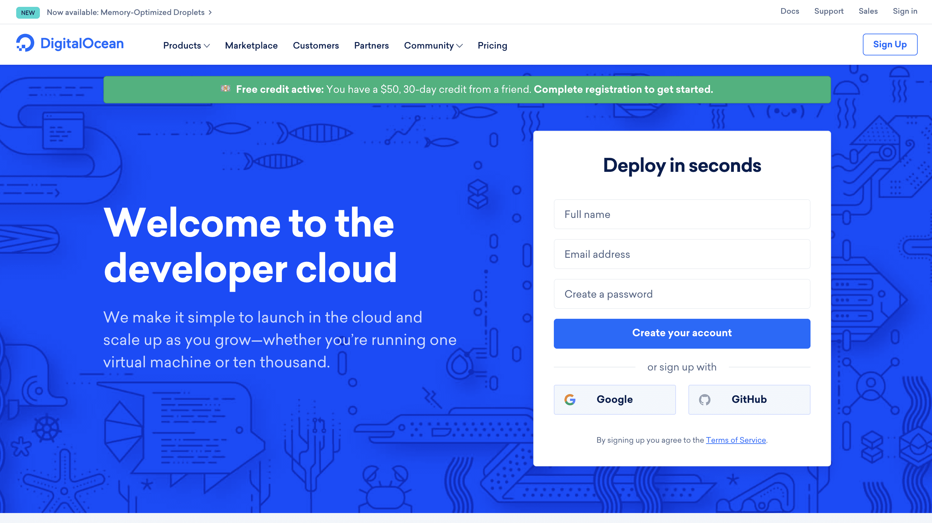Open the Partners page

pyautogui.click(x=371, y=45)
